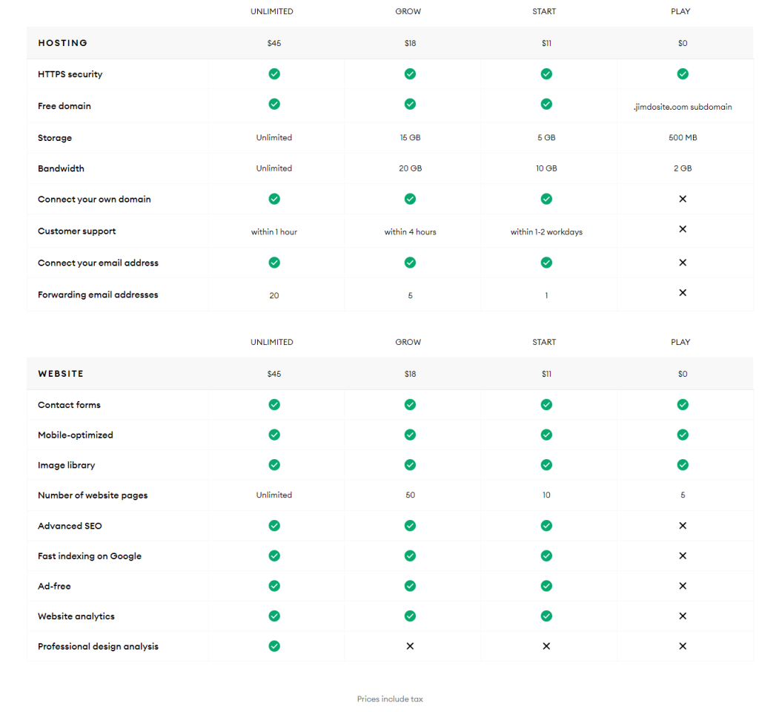Click the HTTPS security checkmark under Unlimited
This screenshot has height=712, width=759.
274,74
